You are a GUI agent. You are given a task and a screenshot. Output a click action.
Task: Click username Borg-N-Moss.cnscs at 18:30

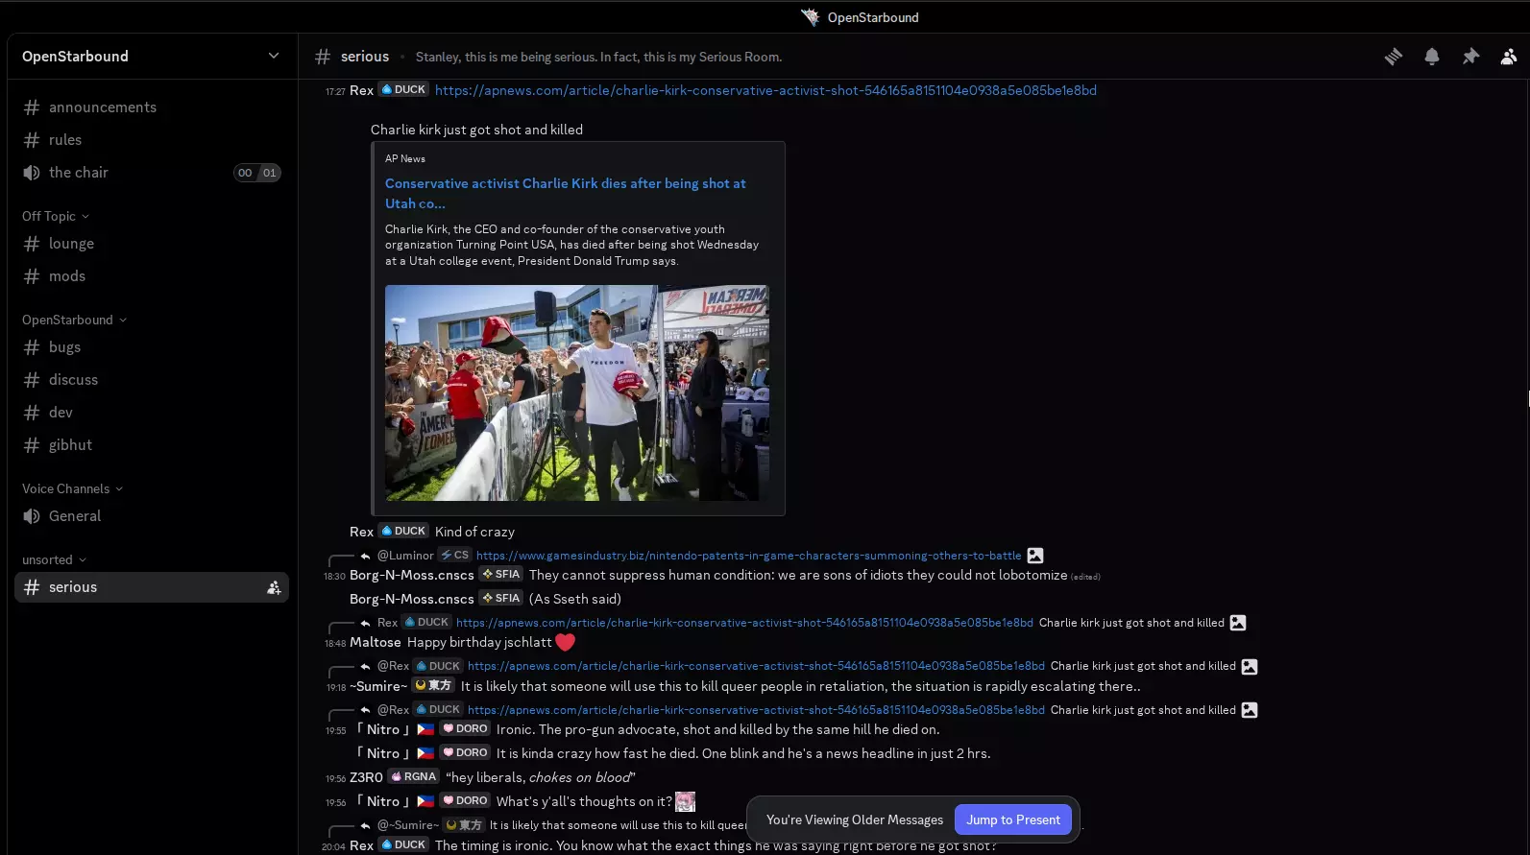click(412, 575)
